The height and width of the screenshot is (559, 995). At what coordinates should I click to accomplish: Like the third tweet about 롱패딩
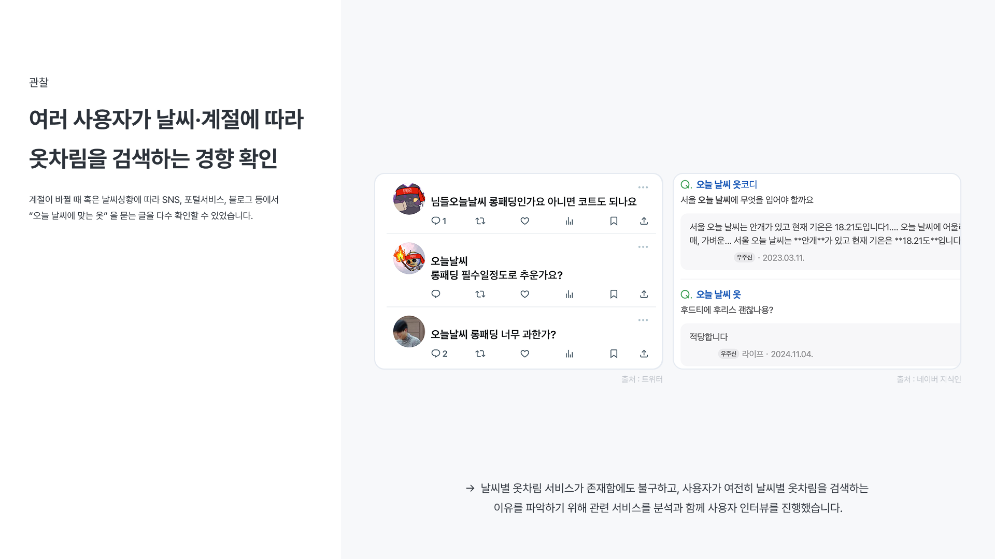[525, 354]
